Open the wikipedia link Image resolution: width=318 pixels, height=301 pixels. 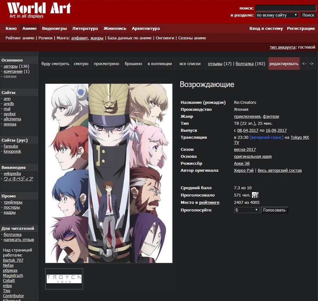[x=12, y=174]
